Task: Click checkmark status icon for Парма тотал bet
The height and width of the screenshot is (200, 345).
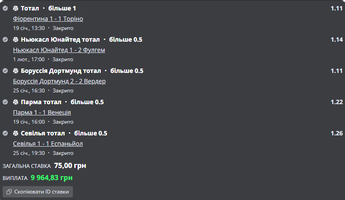Action: point(5,102)
